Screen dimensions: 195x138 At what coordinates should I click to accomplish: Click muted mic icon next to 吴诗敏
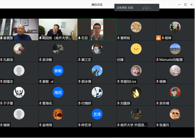pos(41,60)
